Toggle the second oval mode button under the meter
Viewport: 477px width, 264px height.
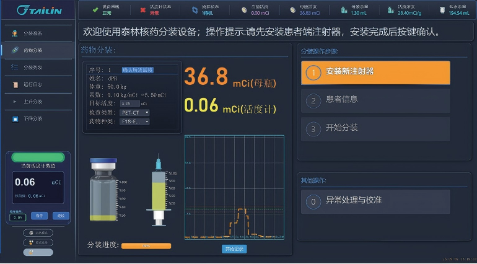click(38, 242)
